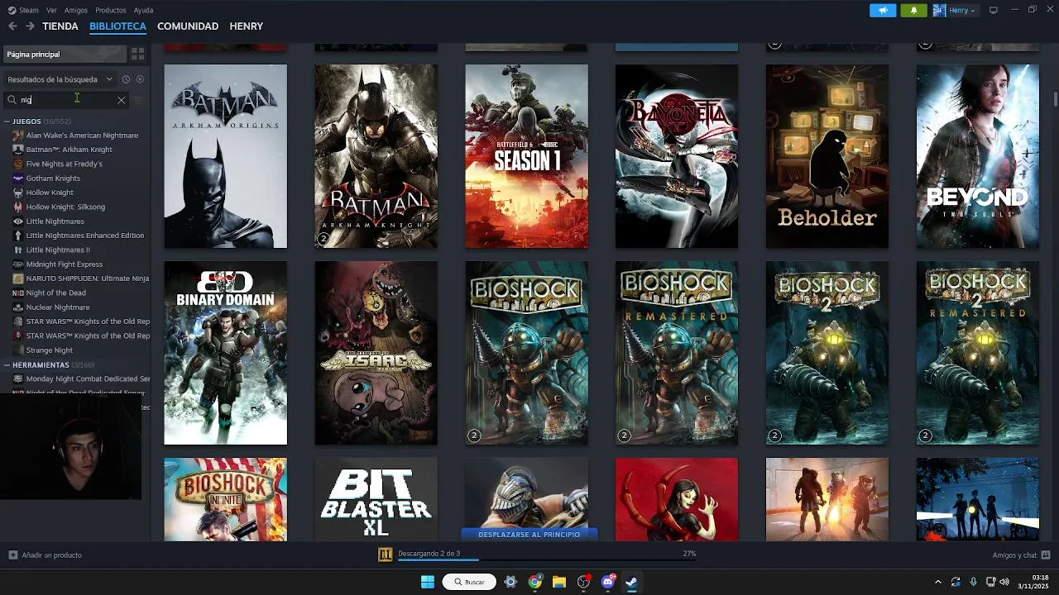Click the ready-to-play filter icon
Viewport: 1059px width, 595px height.
pyautogui.click(x=140, y=79)
